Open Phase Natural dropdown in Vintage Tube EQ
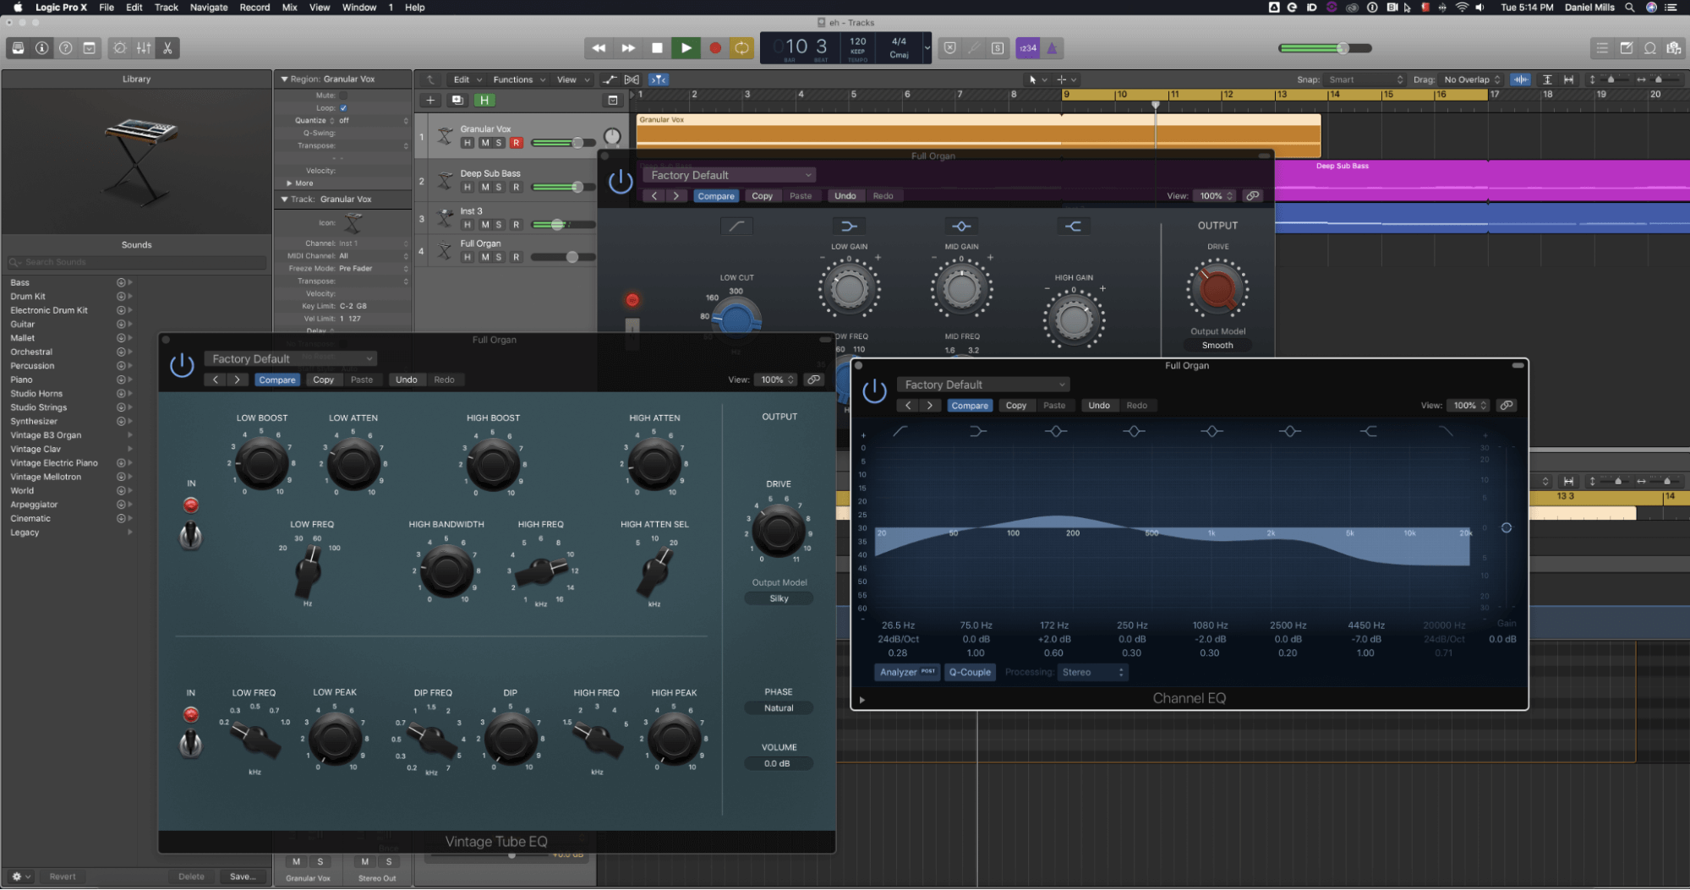Image resolution: width=1690 pixels, height=890 pixels. point(779,708)
